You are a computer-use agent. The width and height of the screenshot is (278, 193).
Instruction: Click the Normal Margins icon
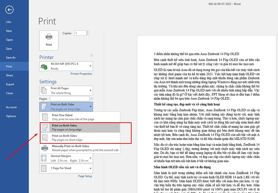tap(44, 158)
